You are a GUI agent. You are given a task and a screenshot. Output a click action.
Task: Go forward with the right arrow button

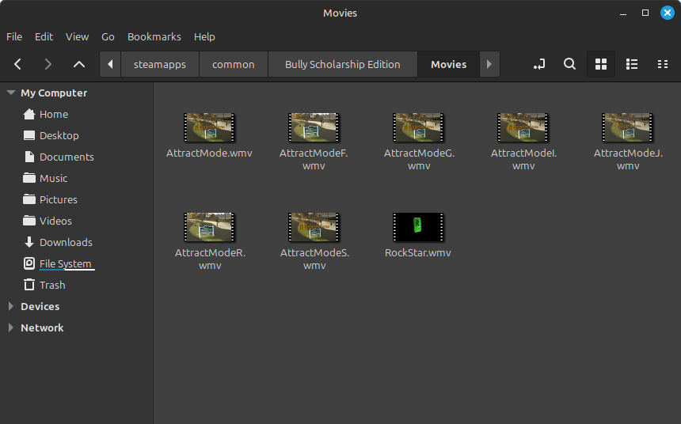pyautogui.click(x=48, y=64)
